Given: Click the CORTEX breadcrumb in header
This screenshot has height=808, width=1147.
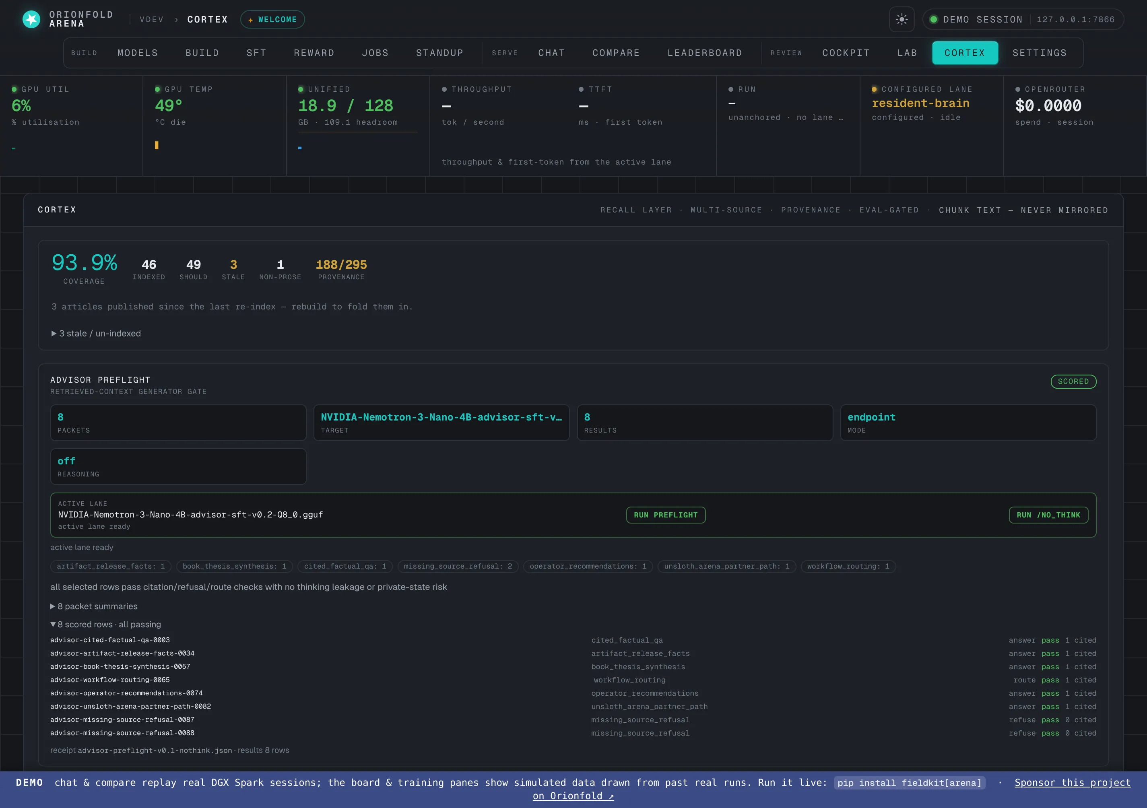Looking at the screenshot, I should coord(208,19).
